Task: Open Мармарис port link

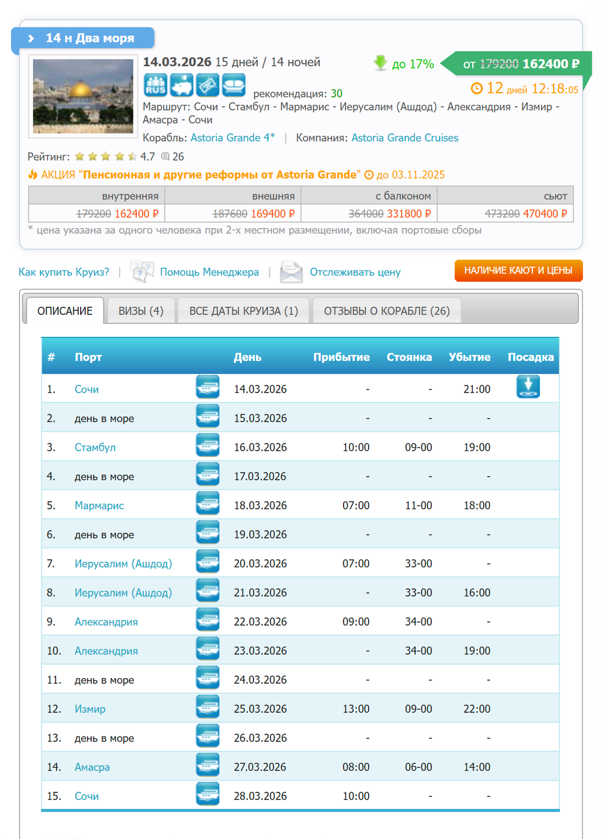Action: [99, 506]
